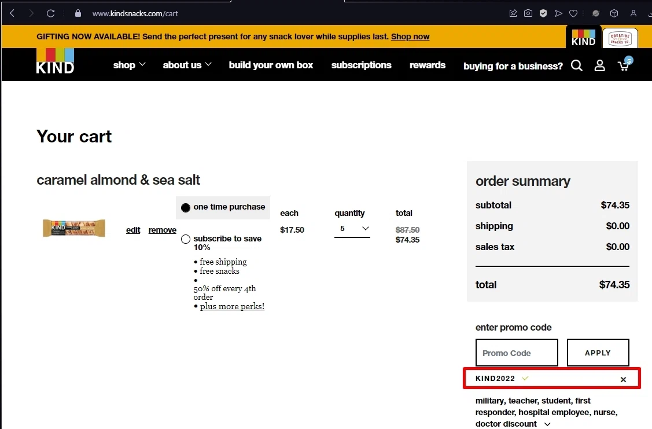Click the KIND2022 applied code label
This screenshot has height=429, width=652.
[495, 378]
